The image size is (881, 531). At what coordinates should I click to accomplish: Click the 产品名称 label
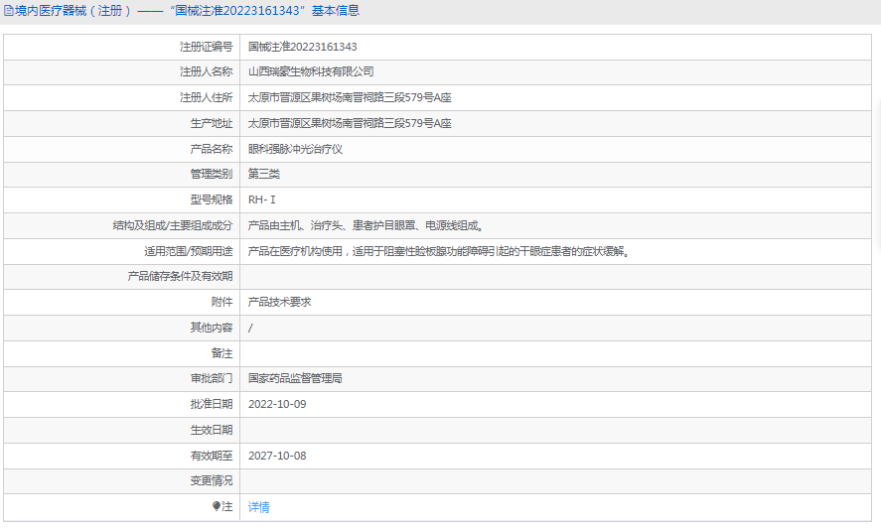pyautogui.click(x=212, y=149)
